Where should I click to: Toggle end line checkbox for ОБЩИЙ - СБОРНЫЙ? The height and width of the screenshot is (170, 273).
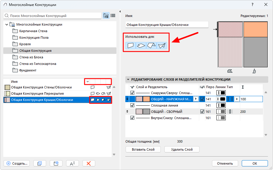pyautogui.click(x=202, y=112)
